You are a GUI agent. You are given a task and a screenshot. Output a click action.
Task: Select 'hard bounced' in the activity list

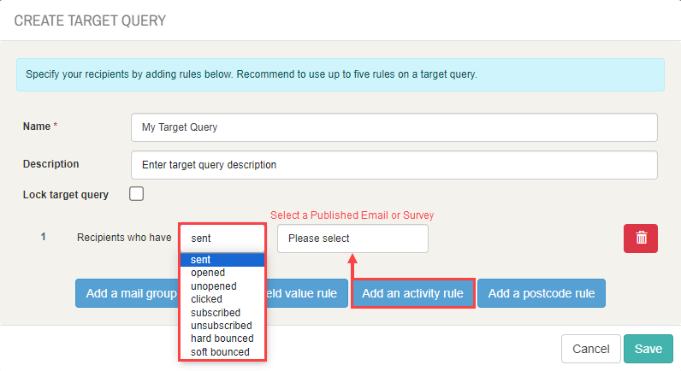tap(222, 339)
